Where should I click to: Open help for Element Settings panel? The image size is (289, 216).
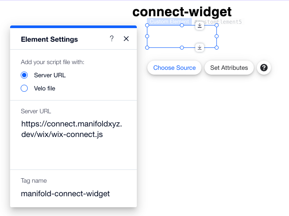(x=111, y=39)
